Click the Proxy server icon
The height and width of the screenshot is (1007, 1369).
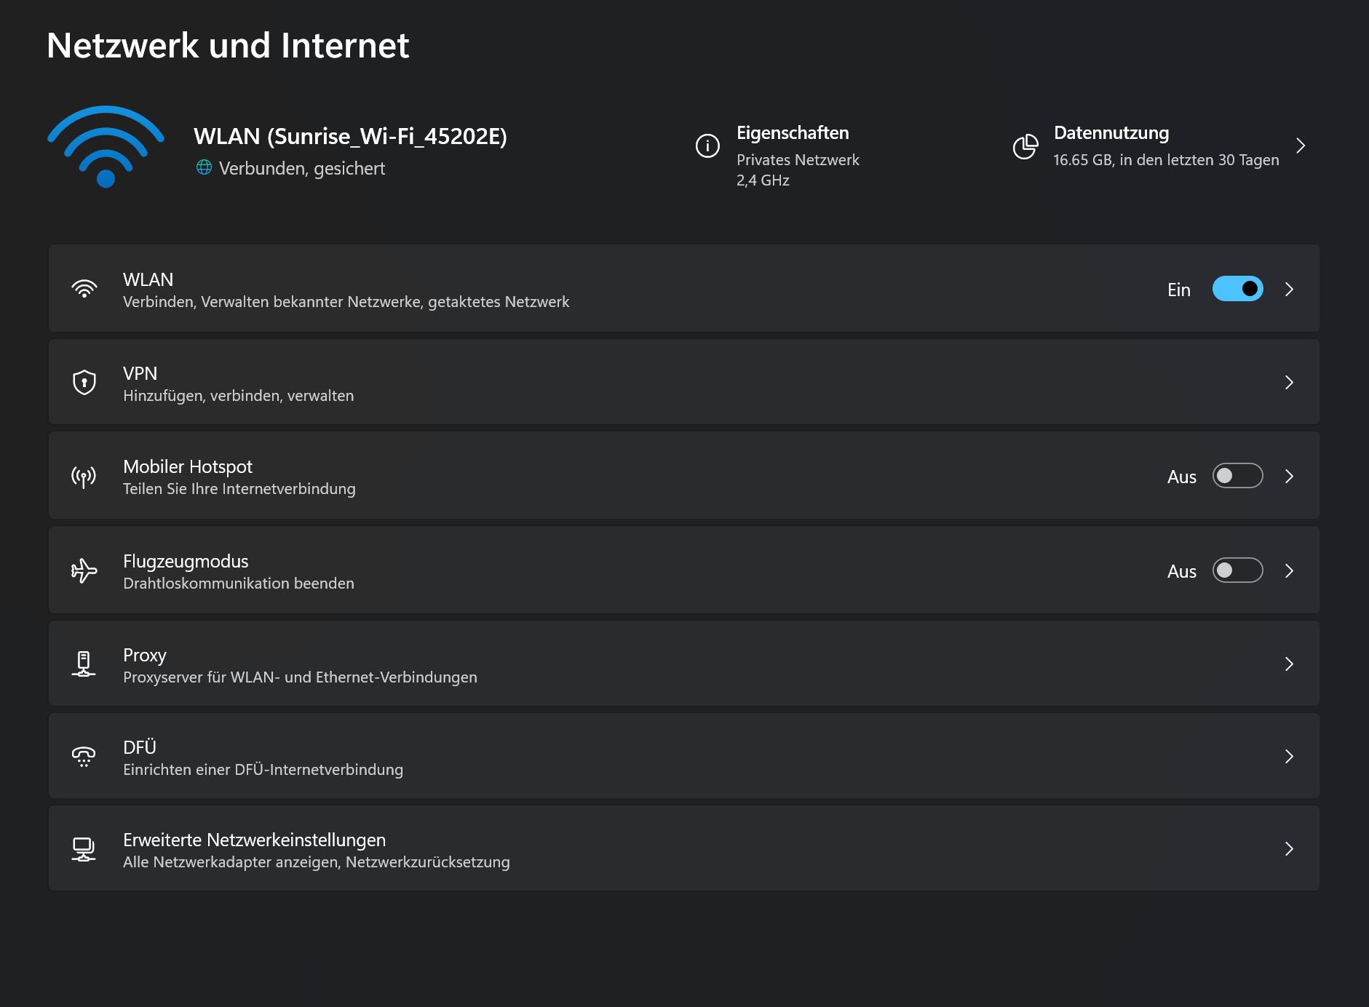pyautogui.click(x=84, y=664)
